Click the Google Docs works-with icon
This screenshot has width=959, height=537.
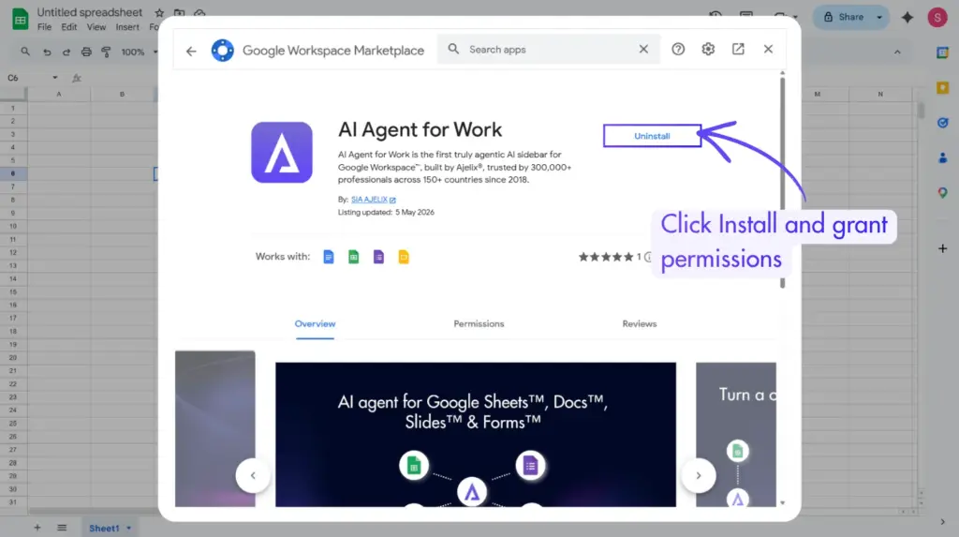[x=329, y=257]
